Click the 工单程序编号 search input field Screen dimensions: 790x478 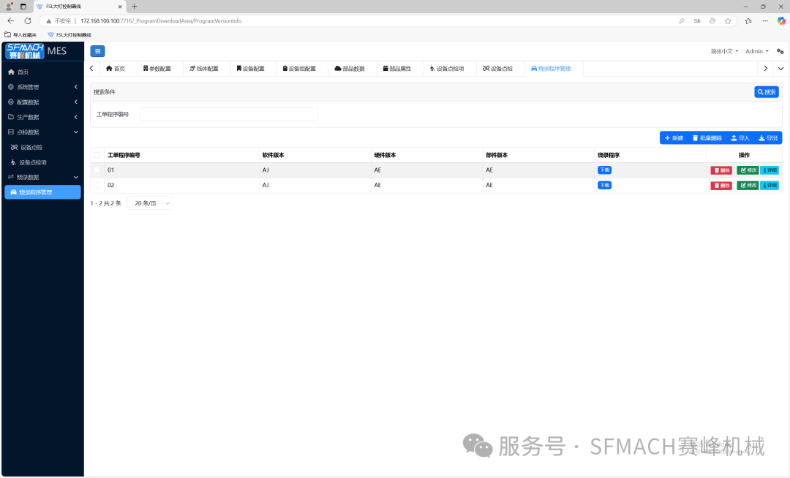pyautogui.click(x=228, y=114)
